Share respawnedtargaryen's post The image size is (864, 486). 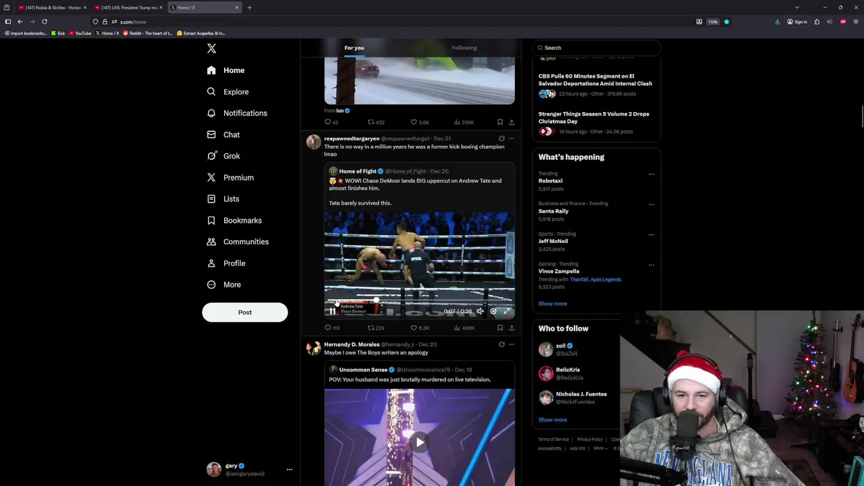(512, 328)
